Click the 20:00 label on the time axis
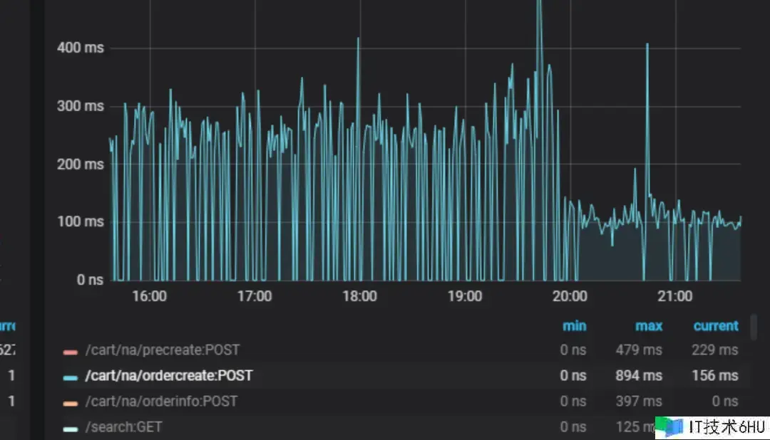Screen dimensions: 770x440 point(570,296)
